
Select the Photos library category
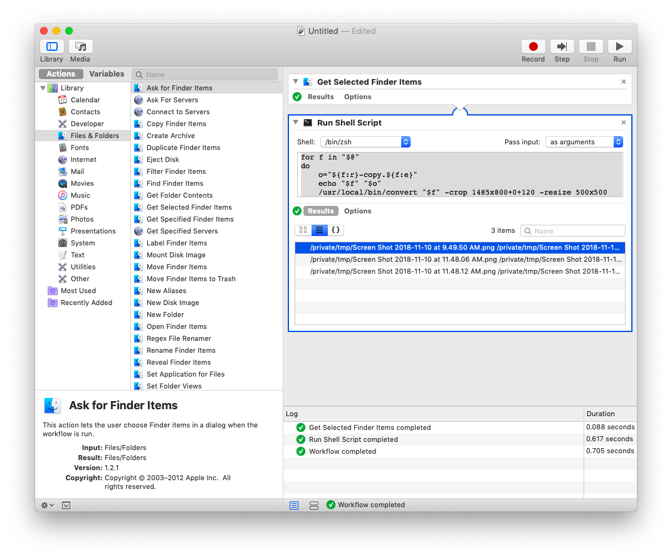pyautogui.click(x=82, y=219)
